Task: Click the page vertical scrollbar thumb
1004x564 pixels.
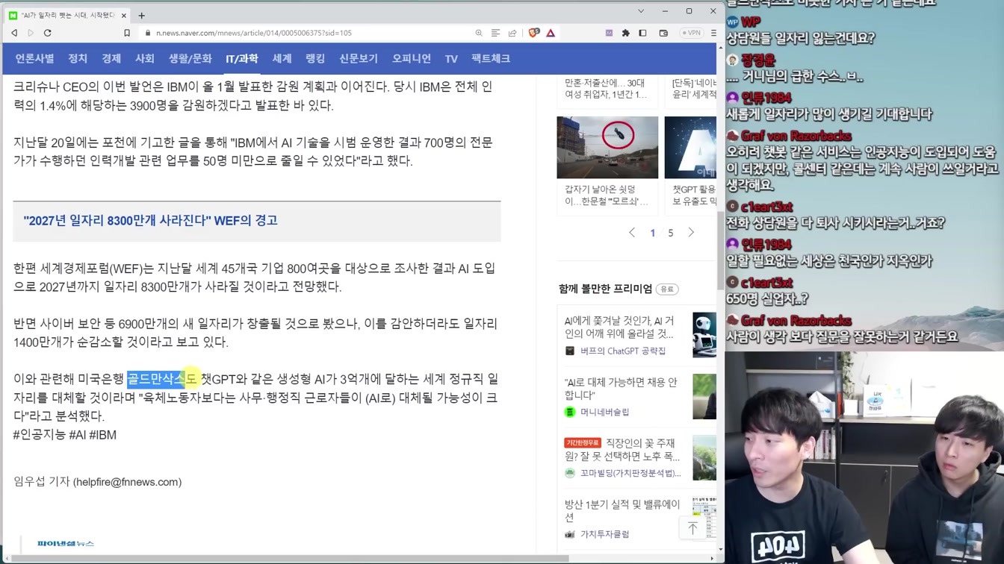Action: [x=720, y=250]
